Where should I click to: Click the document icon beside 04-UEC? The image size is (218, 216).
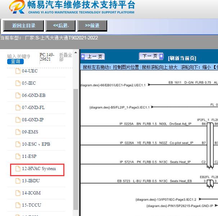pyautogui.click(x=18, y=71)
